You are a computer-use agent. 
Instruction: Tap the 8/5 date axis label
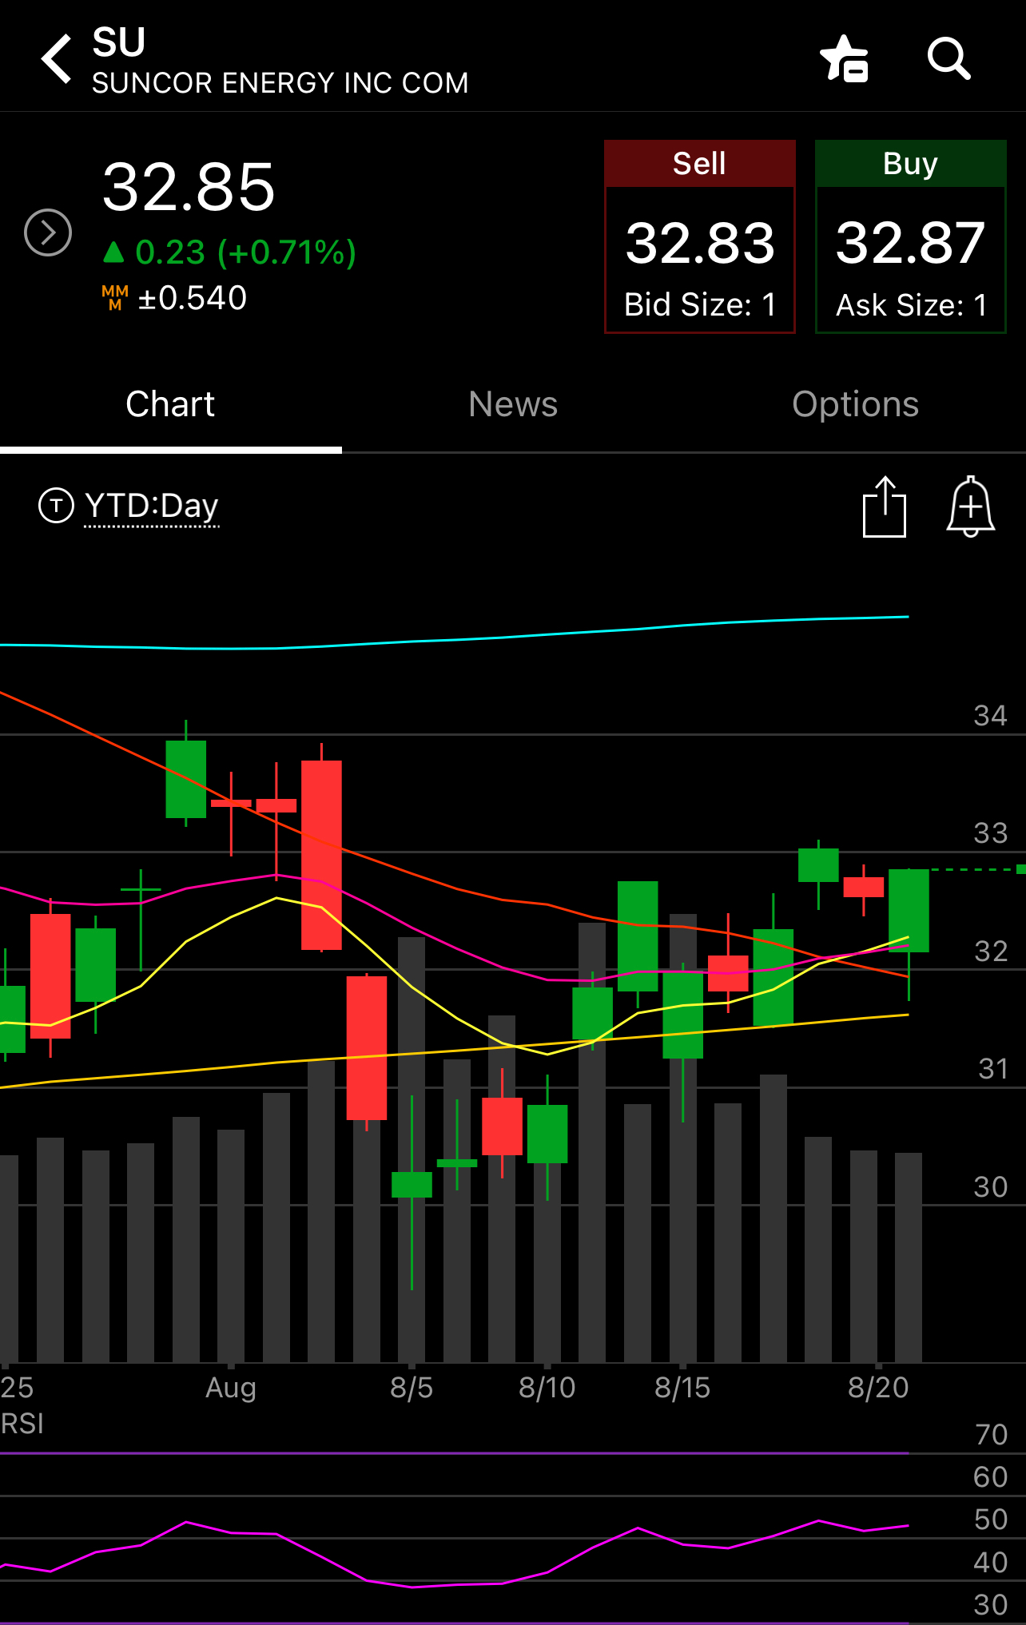(x=412, y=1388)
